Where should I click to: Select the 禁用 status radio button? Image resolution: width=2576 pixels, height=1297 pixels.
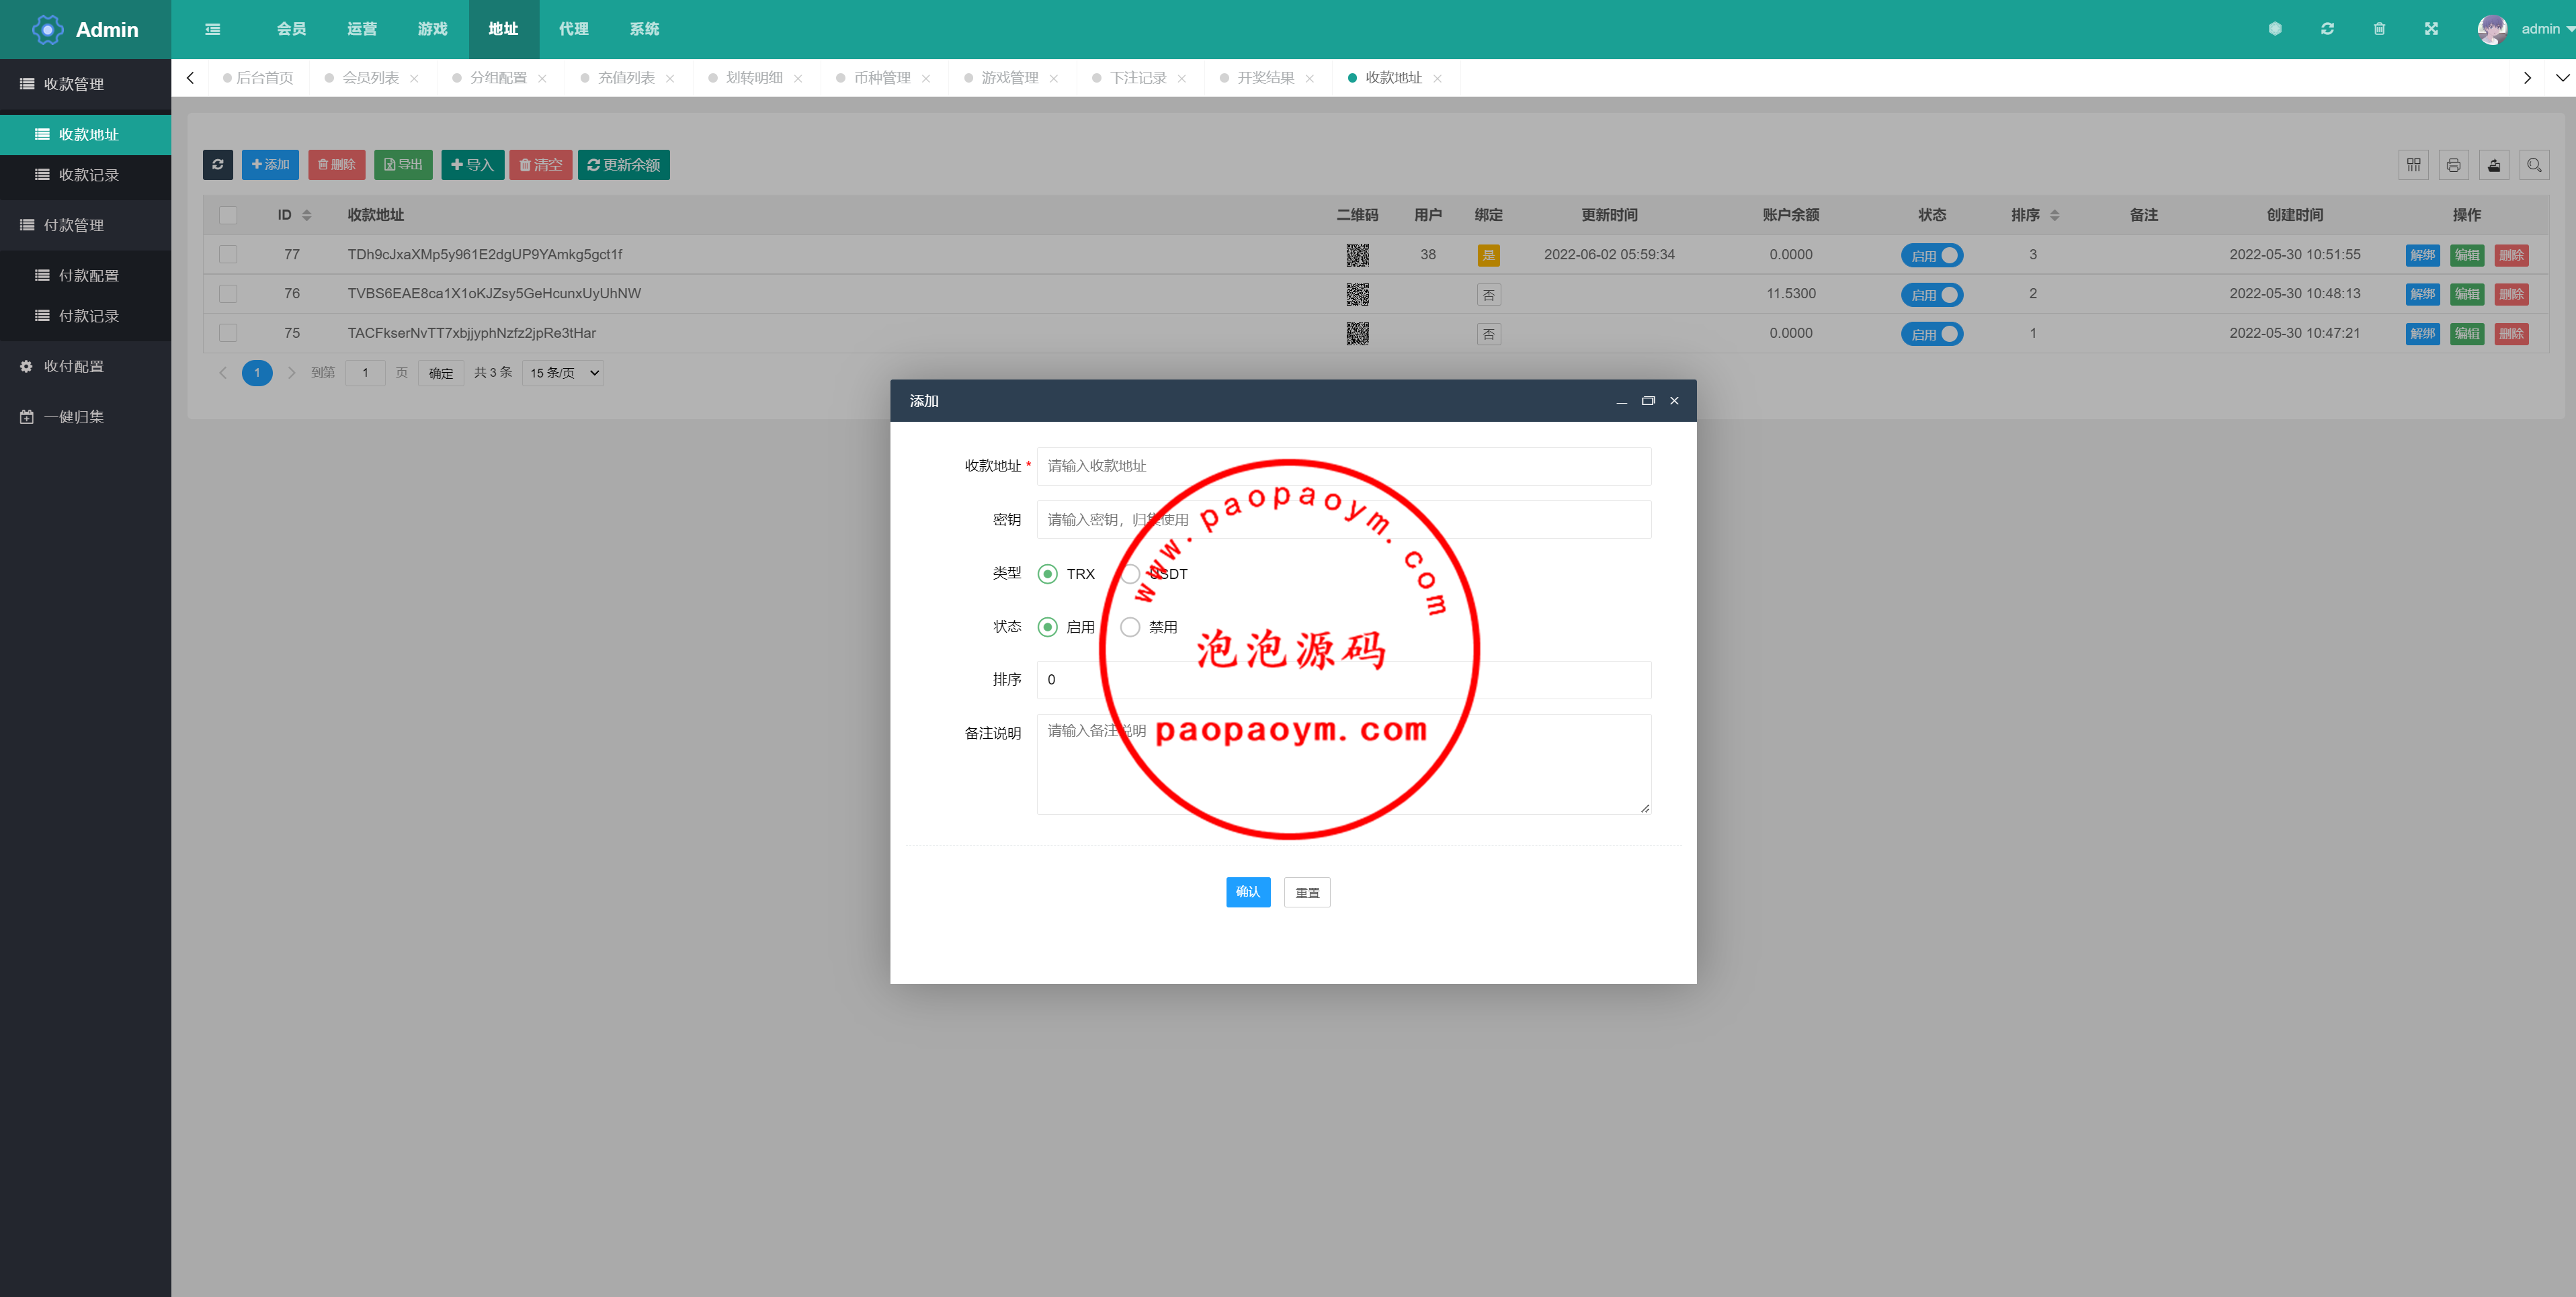pyautogui.click(x=1130, y=627)
